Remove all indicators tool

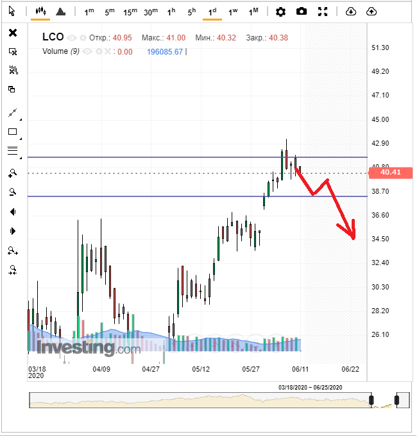coord(13,71)
